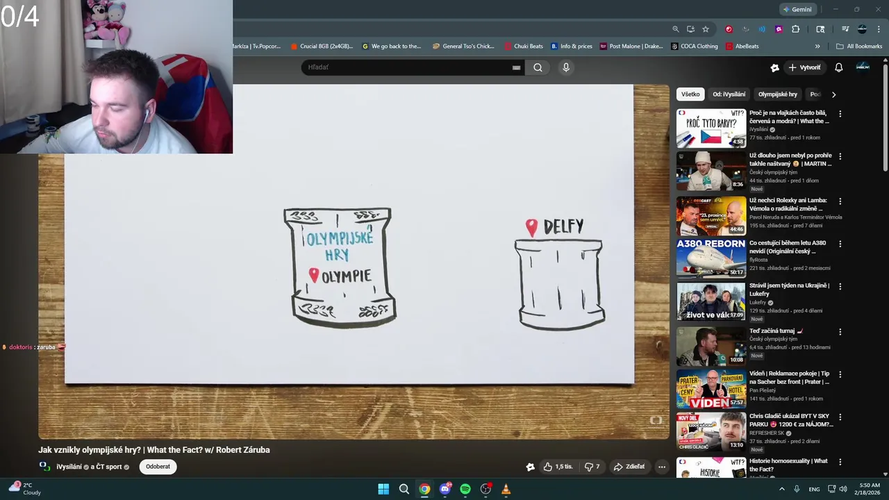Show more filter chips with right arrow
The width and height of the screenshot is (889, 500).
coord(833,94)
